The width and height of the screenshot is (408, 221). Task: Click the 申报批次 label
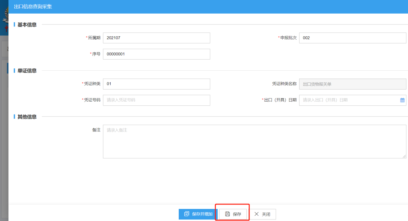point(288,38)
